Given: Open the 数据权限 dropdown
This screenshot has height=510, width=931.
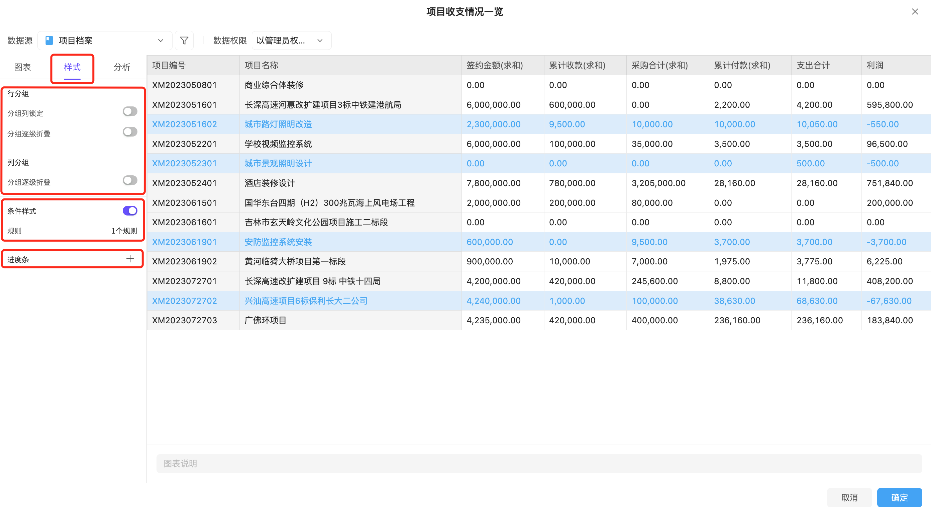Looking at the screenshot, I should pos(291,40).
